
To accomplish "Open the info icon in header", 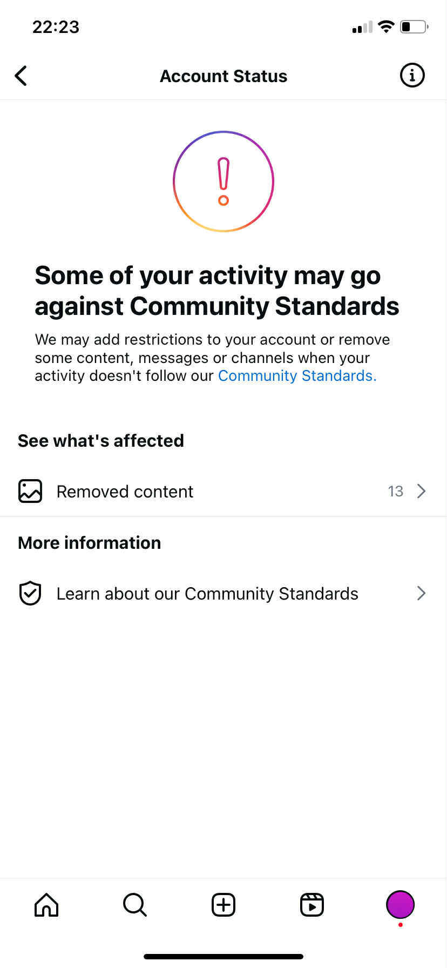I will [x=412, y=76].
